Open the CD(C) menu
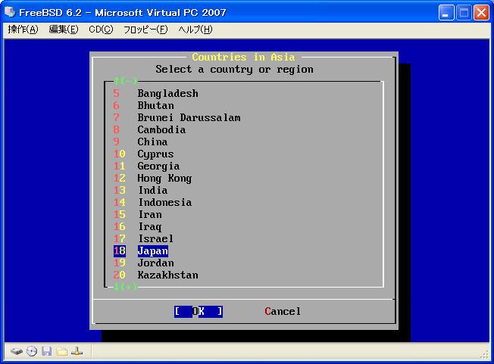 pos(101,30)
